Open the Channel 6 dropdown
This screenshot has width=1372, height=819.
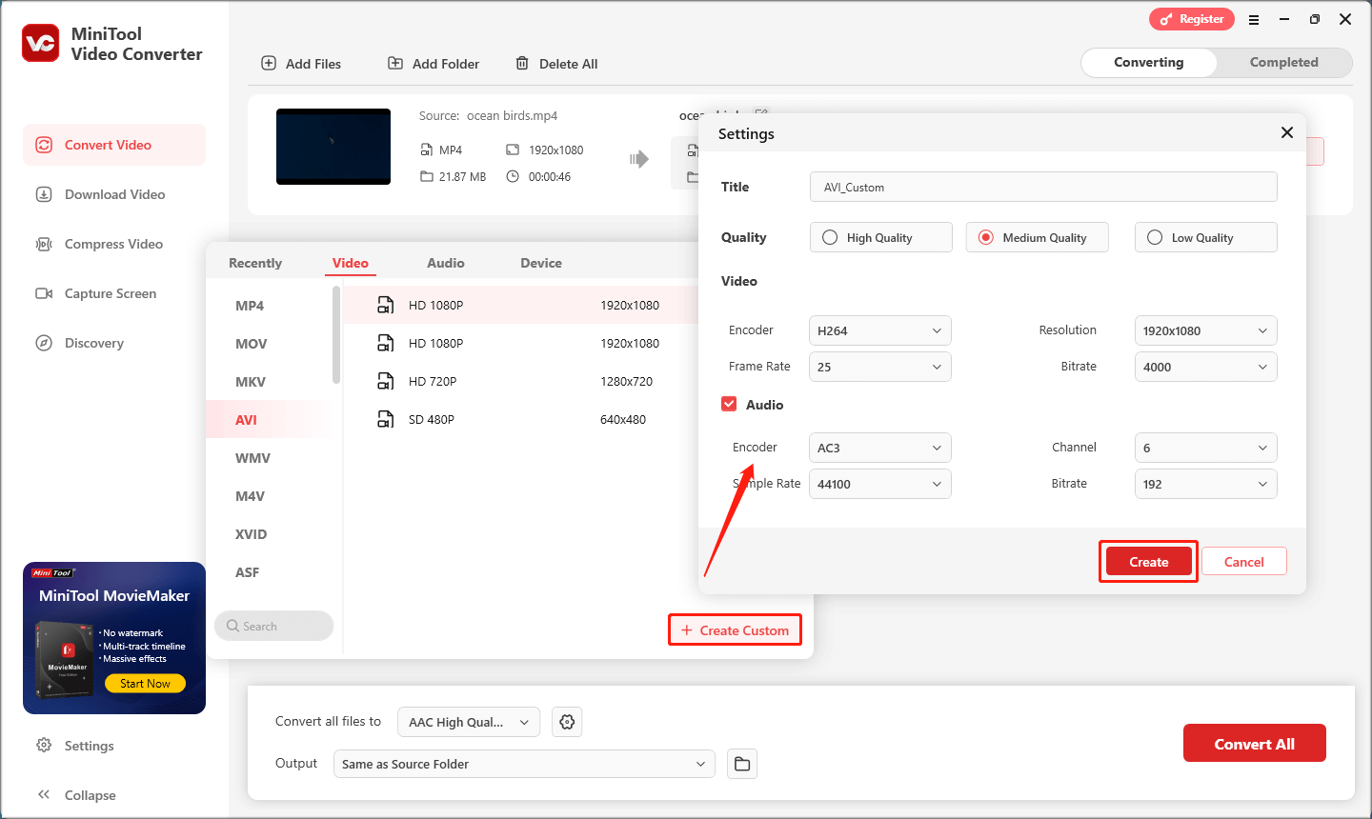pyautogui.click(x=1206, y=448)
